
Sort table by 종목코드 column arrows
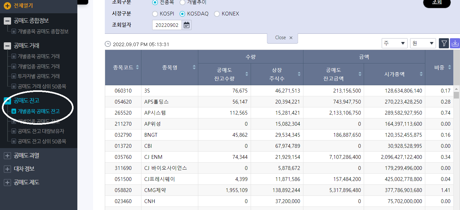coord(137,67)
